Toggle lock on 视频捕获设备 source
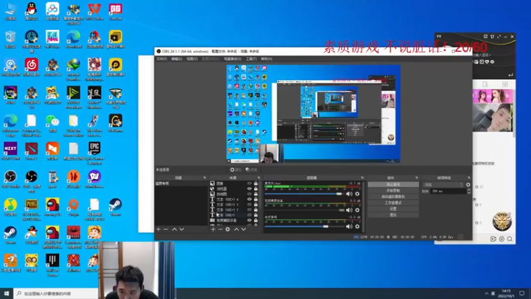This screenshot has width=531, height=299. 256,221
